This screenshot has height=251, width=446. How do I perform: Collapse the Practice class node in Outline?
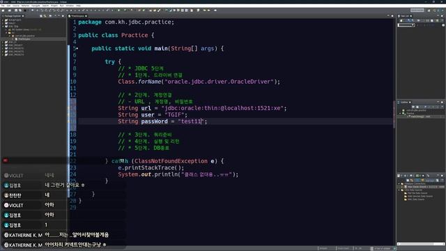pos(400,113)
